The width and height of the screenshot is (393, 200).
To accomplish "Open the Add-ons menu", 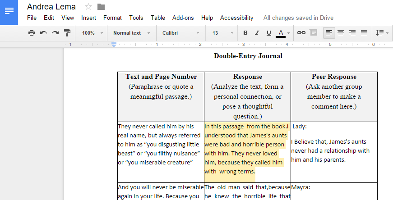I will (x=183, y=18).
